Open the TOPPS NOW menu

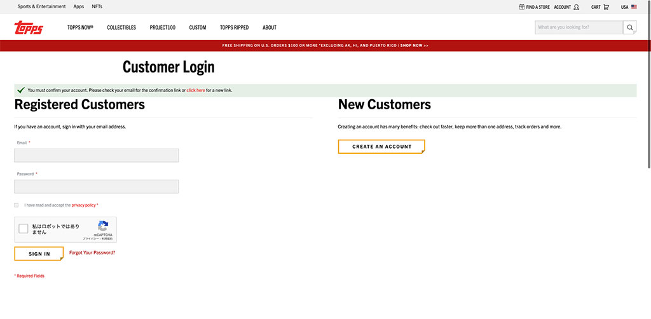coord(80,27)
